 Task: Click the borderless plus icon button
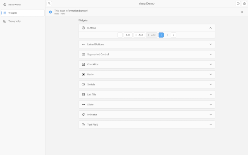(x=167, y=35)
